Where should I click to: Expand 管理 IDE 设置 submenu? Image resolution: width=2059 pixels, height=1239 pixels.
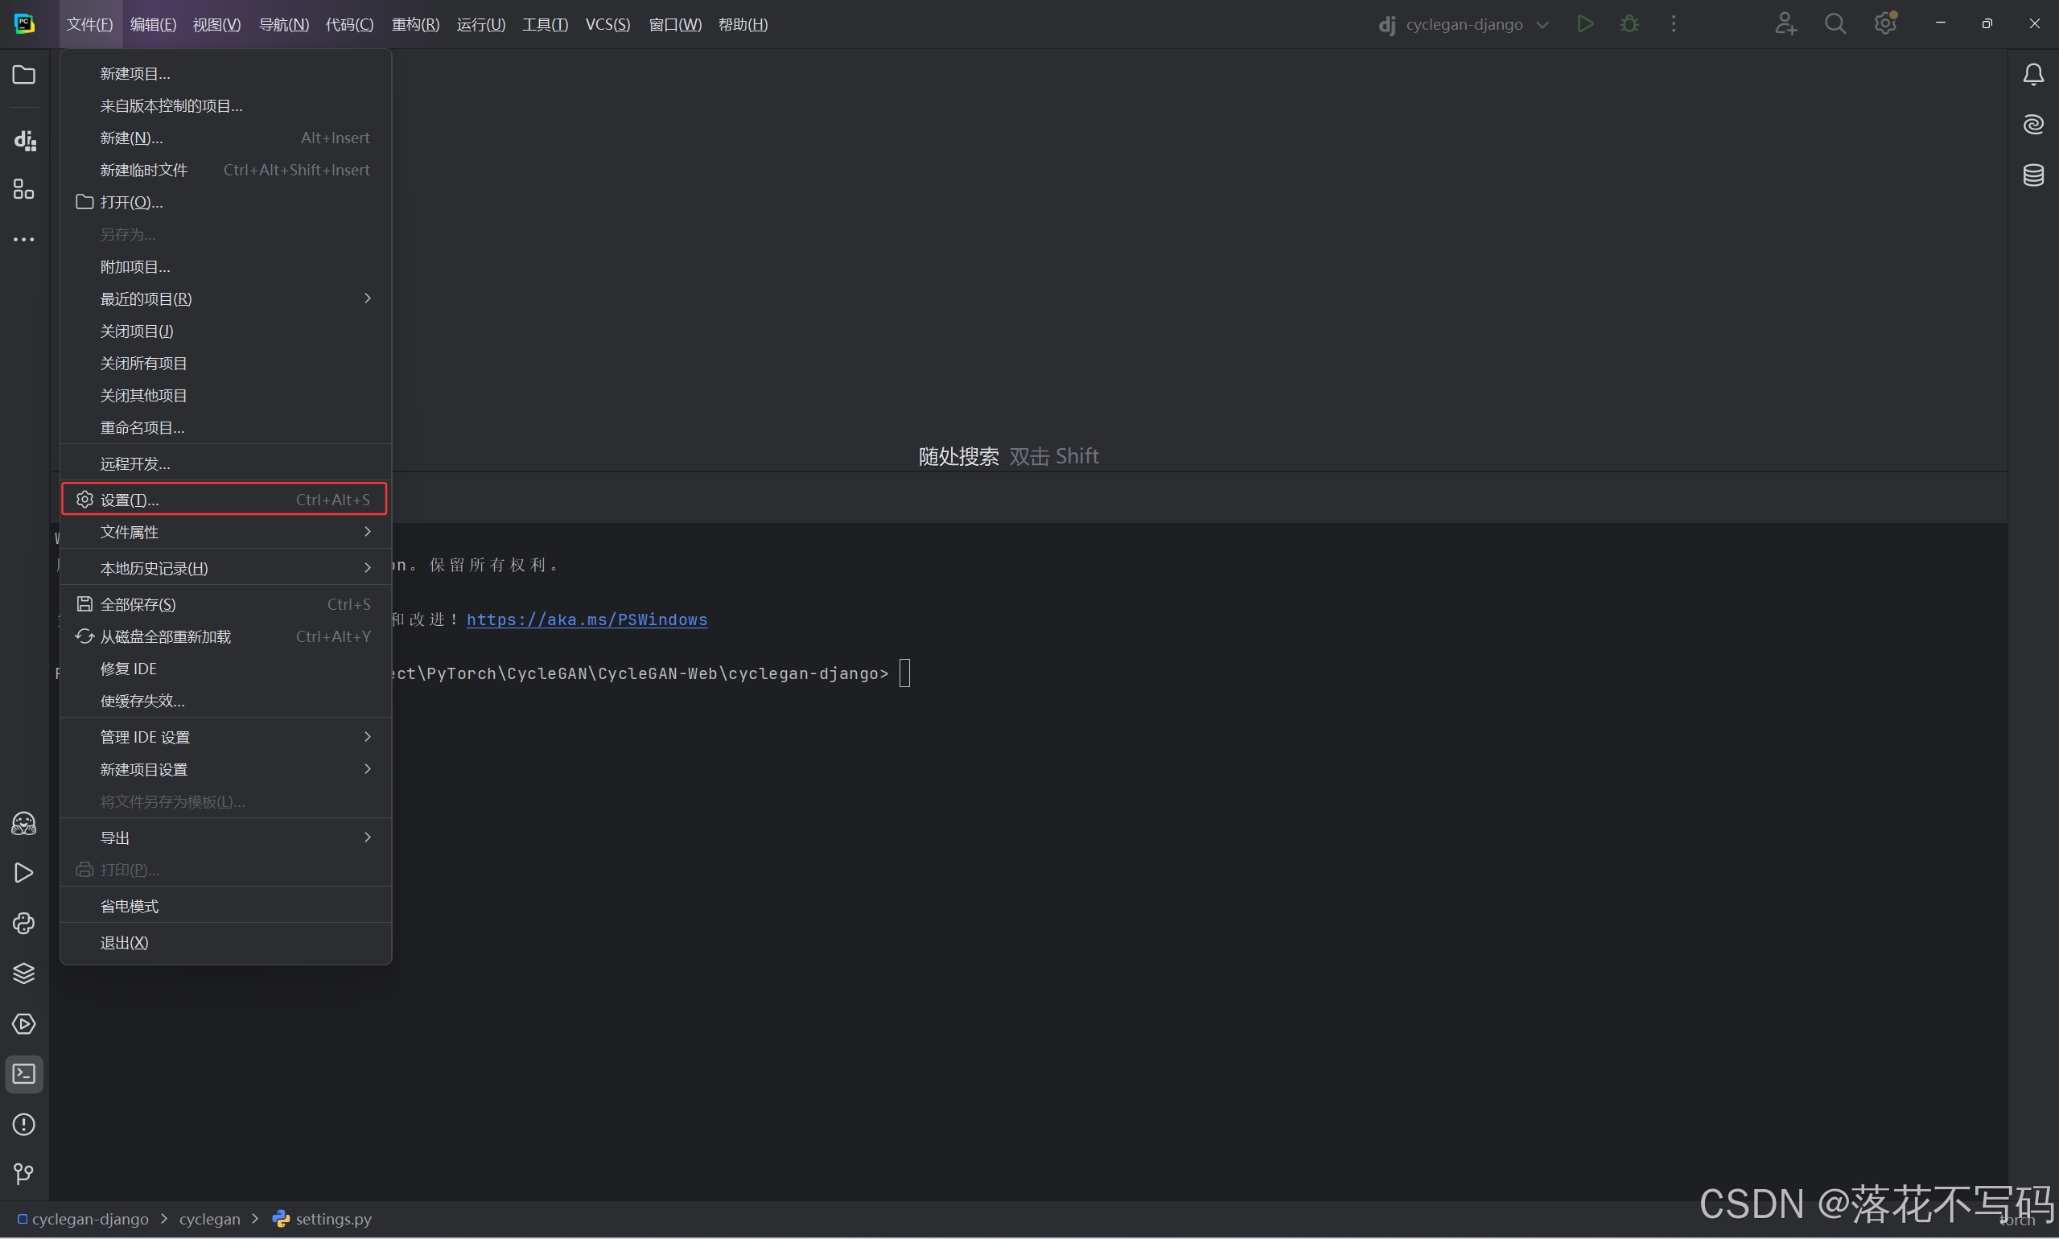(225, 737)
